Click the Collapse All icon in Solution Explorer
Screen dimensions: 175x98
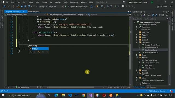click(x=159, y=15)
